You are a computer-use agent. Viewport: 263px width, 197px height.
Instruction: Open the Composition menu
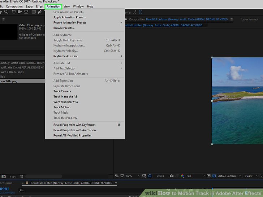(14, 6)
